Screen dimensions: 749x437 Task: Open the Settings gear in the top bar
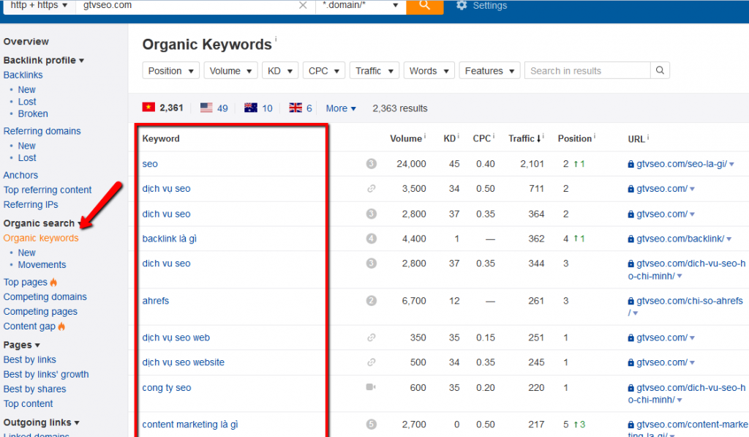461,6
